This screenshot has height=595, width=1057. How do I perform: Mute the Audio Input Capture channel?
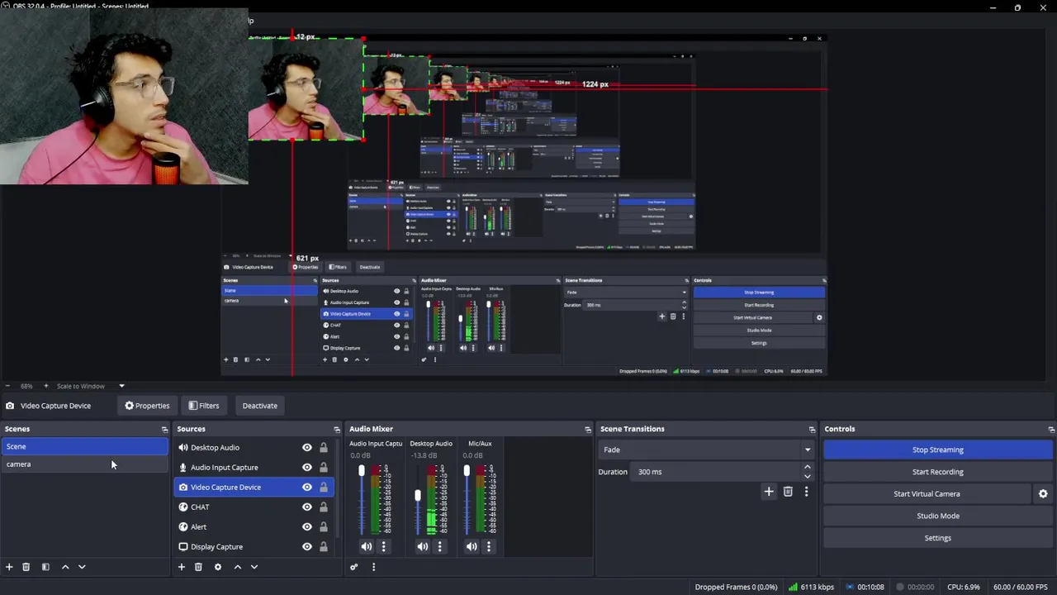tap(367, 546)
